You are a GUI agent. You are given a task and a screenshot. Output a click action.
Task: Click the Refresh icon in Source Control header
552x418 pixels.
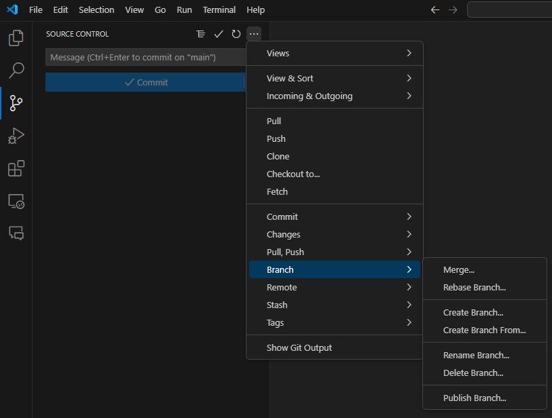tap(236, 34)
